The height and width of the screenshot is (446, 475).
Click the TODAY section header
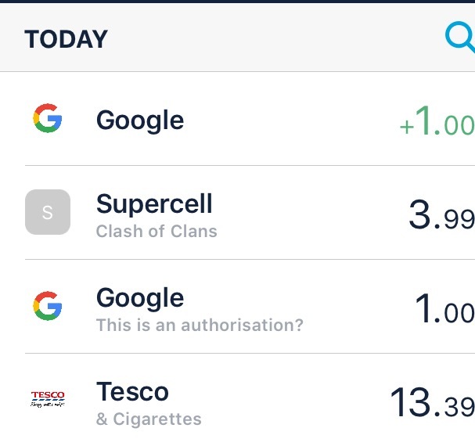tap(67, 39)
